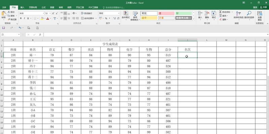Apply fill color with the paint bucket

click(x=42, y=18)
